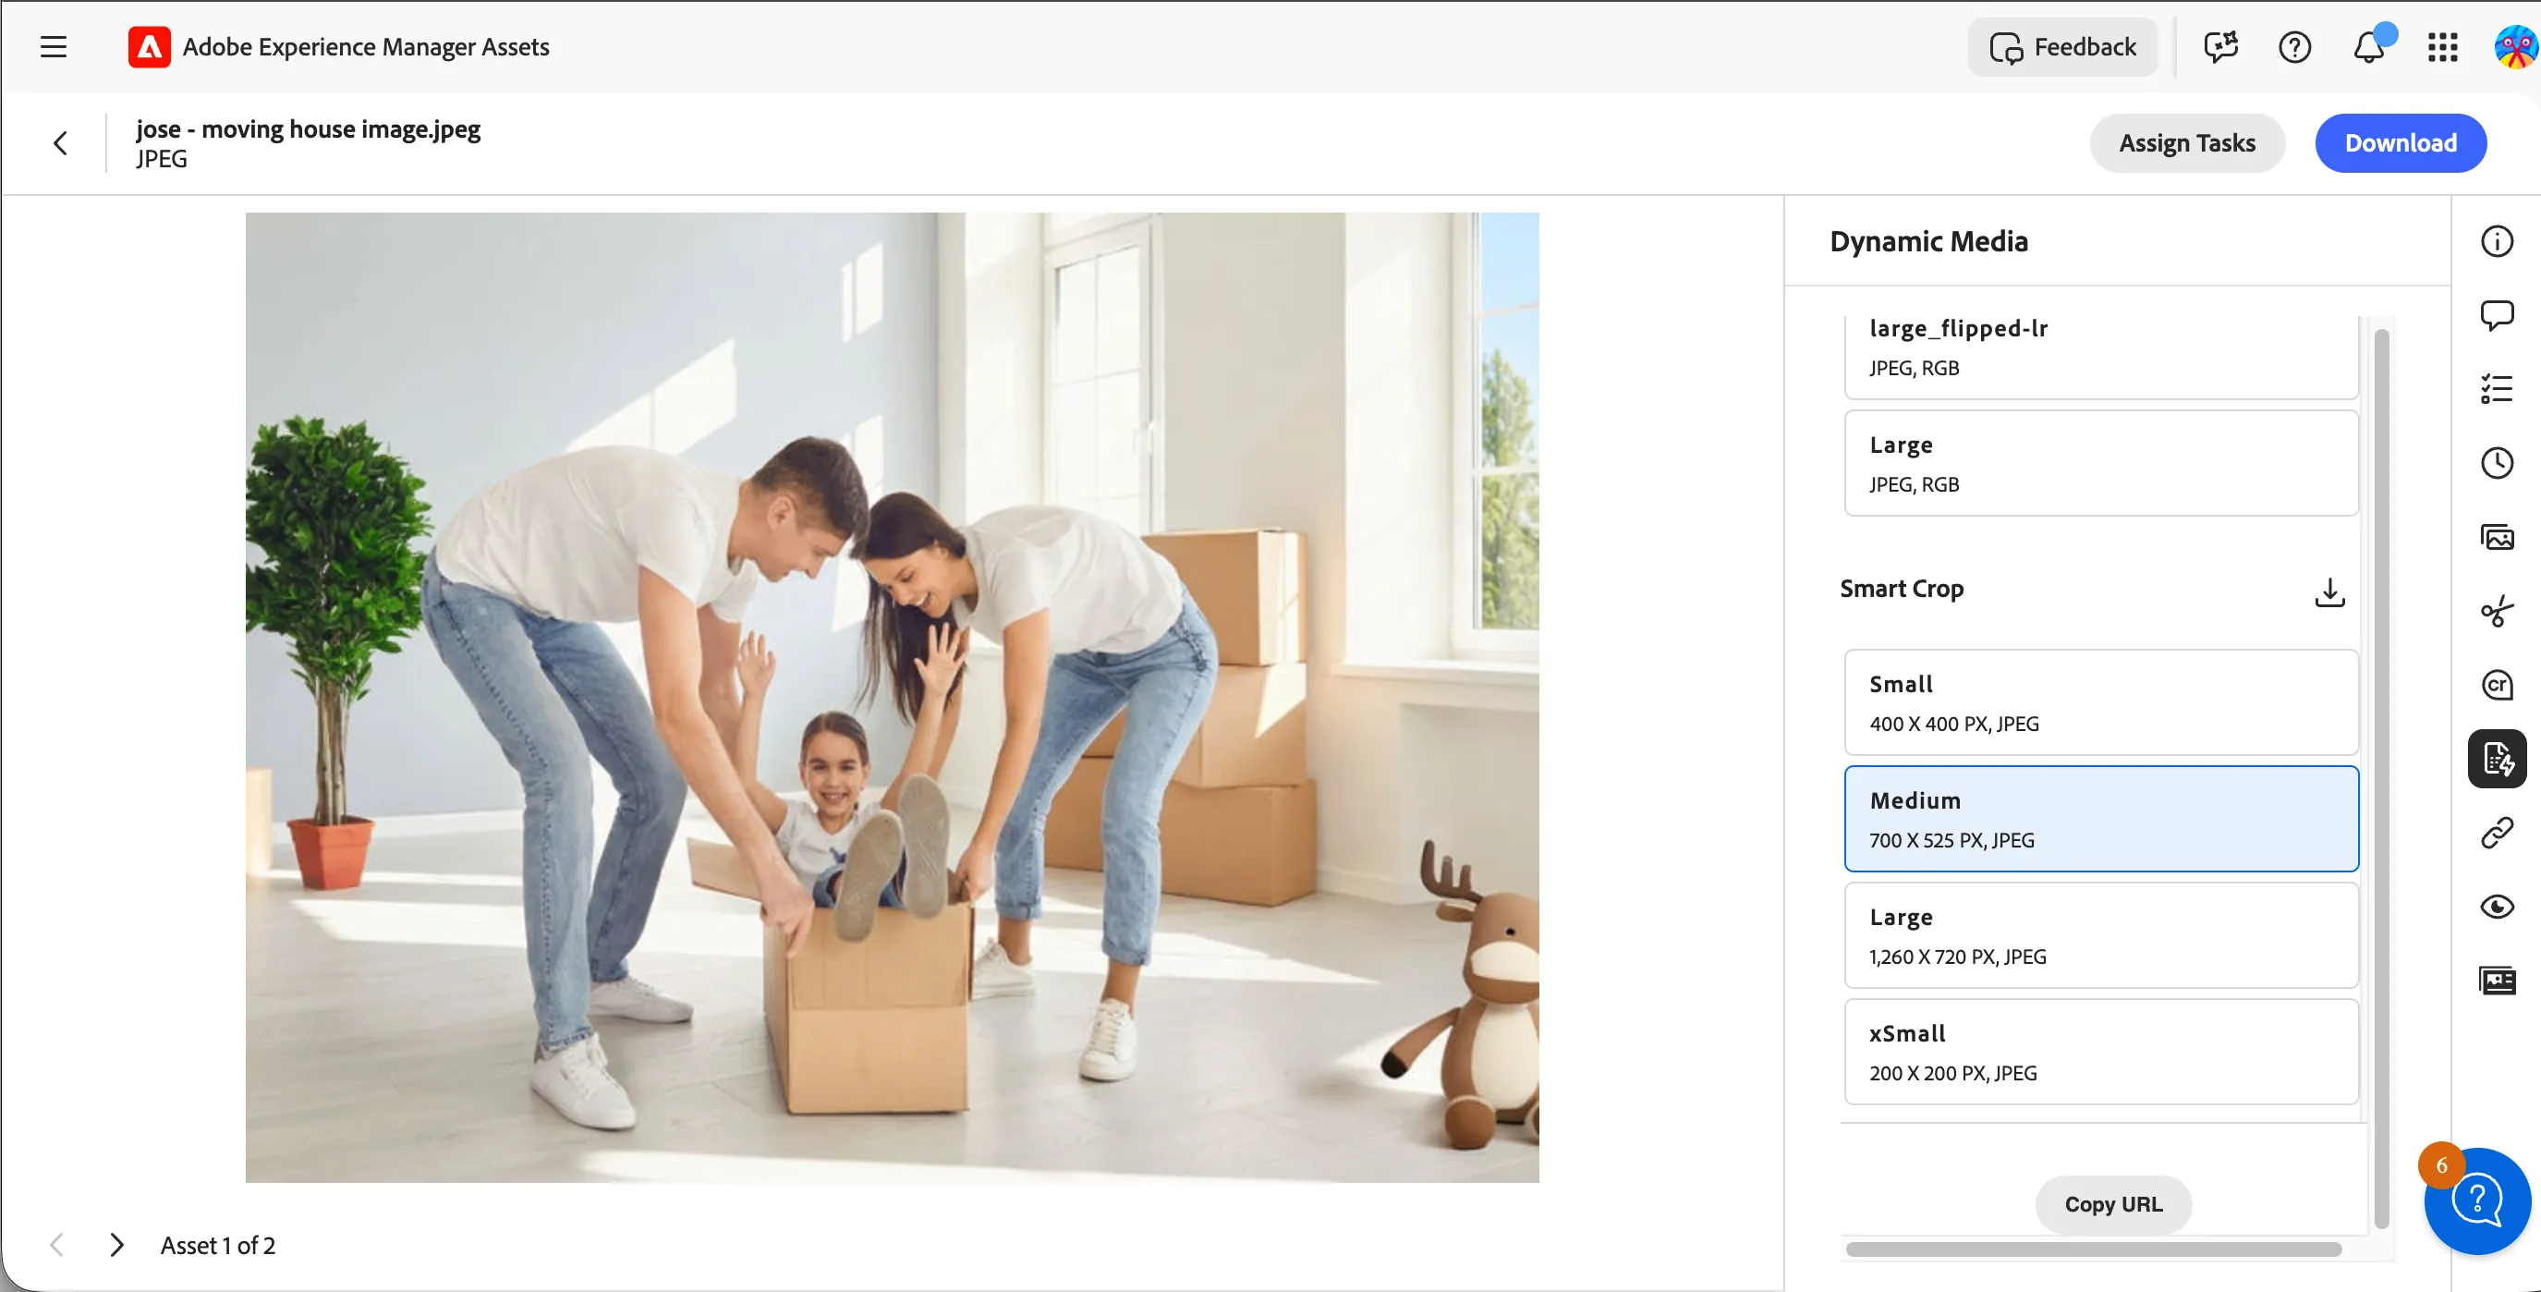Viewport: 2541px width, 1292px height.
Task: Open the bottom card panel icon
Action: (x=2497, y=981)
